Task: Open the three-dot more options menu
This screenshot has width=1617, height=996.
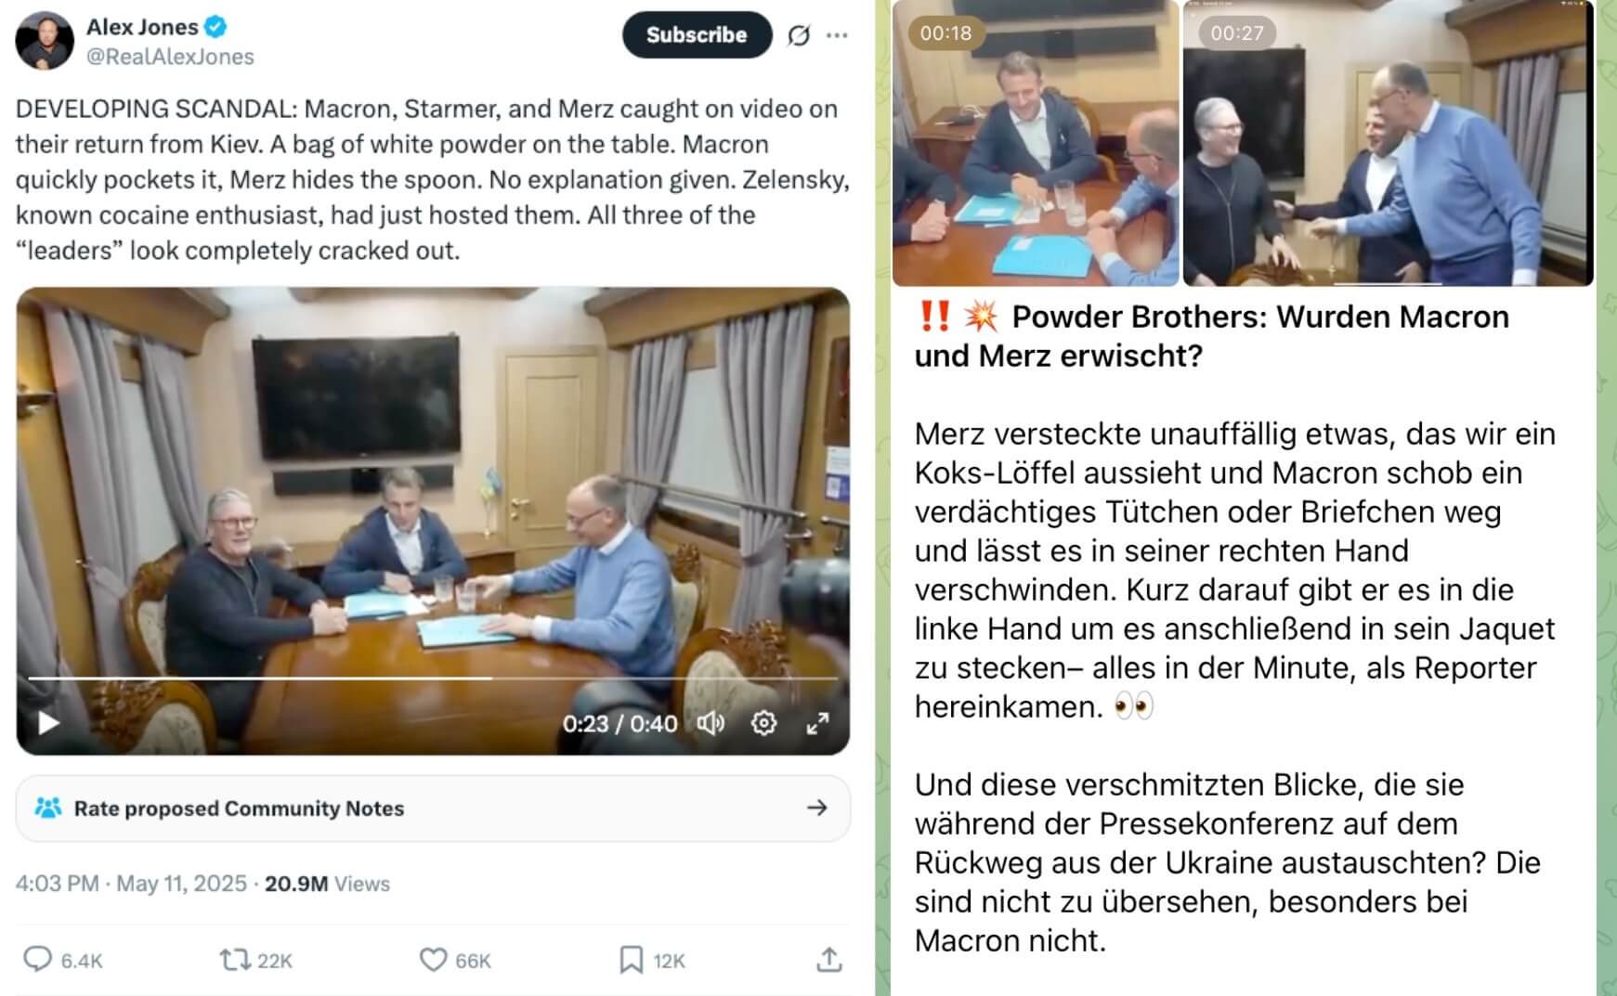Action: click(837, 35)
